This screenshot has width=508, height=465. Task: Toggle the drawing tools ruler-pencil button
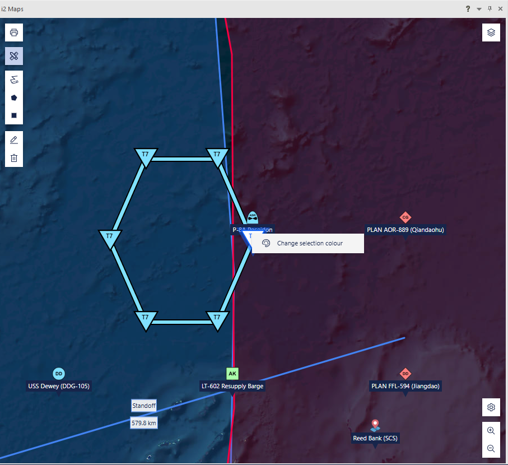click(14, 56)
